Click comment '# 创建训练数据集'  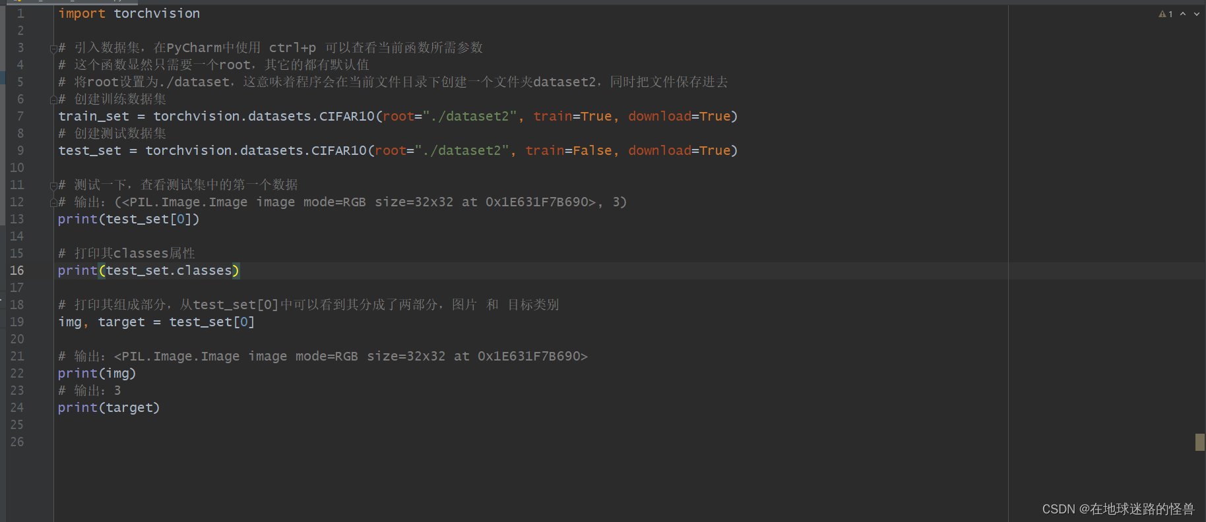pos(112,99)
